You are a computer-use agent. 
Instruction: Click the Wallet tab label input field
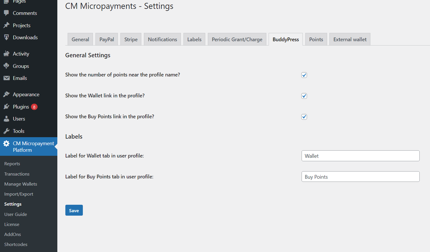[x=360, y=156]
